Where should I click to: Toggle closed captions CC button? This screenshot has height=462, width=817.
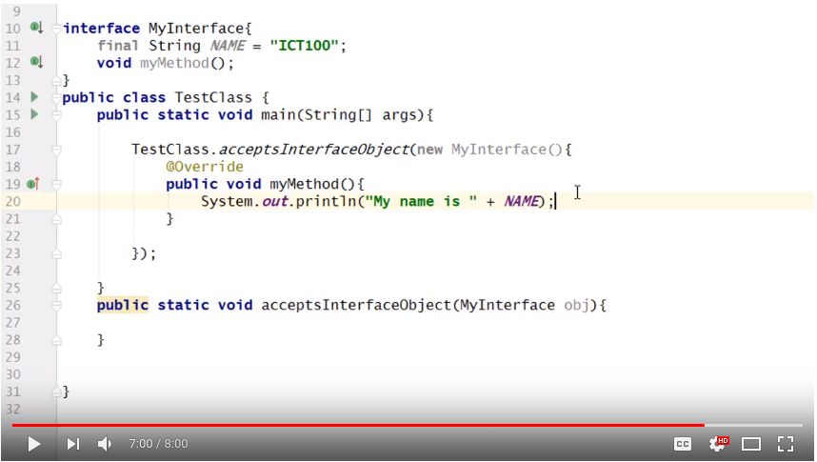point(683,444)
